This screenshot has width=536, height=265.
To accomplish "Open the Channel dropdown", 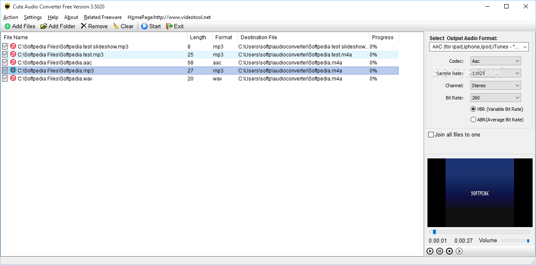I will pyautogui.click(x=496, y=86).
